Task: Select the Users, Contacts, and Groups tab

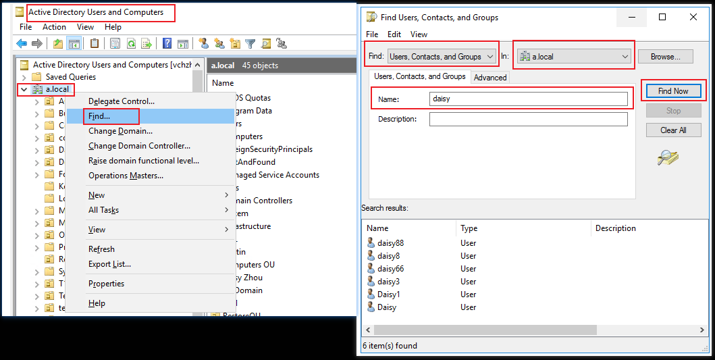Action: [420, 76]
